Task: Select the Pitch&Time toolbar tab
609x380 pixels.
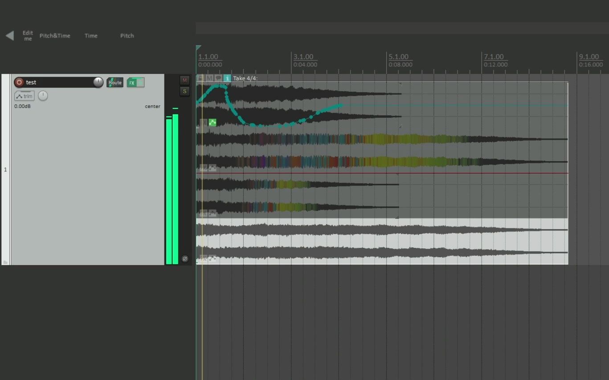Action: (x=55, y=36)
